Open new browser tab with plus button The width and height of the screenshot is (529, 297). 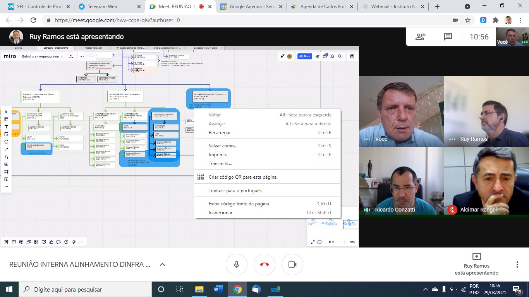pos(437,7)
